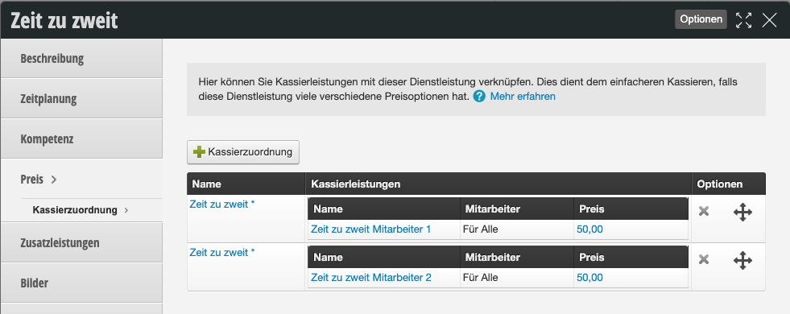The height and width of the screenshot is (314, 790).
Task: Delete the first Zeit zu zweit assignment
Action: tap(704, 211)
